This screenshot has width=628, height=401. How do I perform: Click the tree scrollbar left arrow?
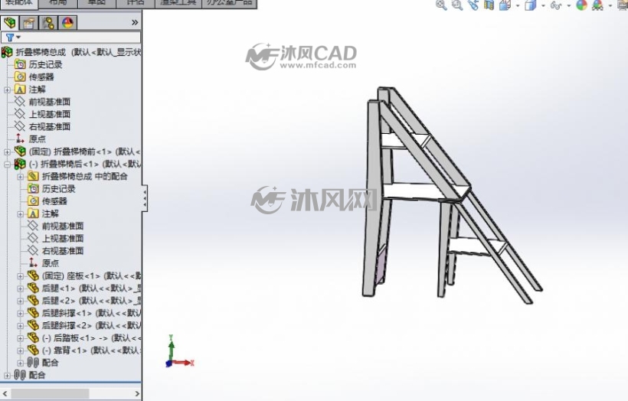pyautogui.click(x=5, y=394)
